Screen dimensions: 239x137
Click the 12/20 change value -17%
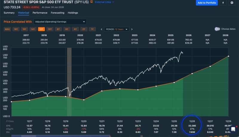click(84, 129)
